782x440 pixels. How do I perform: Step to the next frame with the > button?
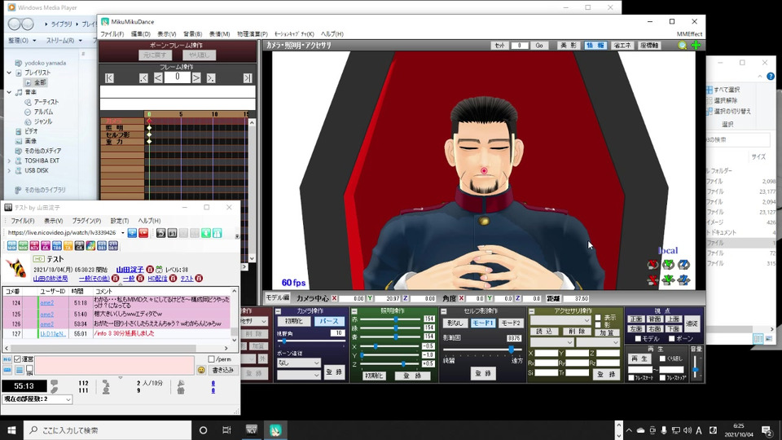tap(196, 78)
